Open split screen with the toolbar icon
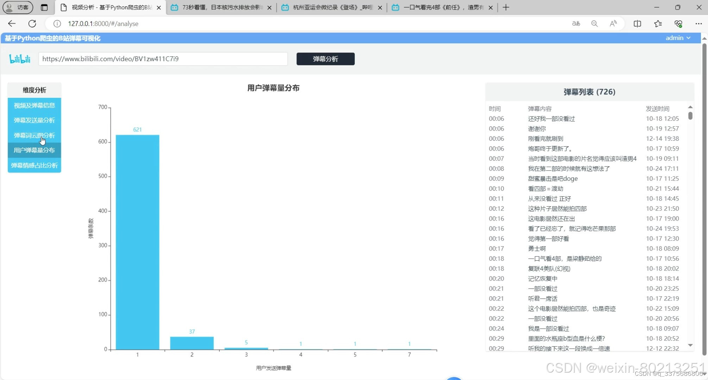This screenshot has height=380, width=708. pos(637,24)
